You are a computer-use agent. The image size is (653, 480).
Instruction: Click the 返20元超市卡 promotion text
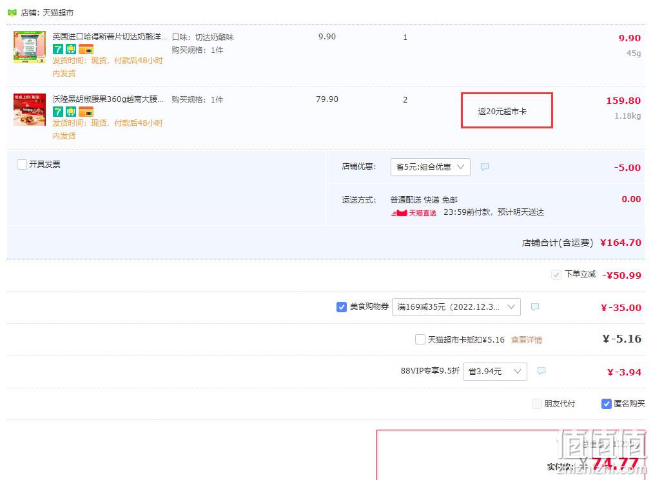(502, 111)
